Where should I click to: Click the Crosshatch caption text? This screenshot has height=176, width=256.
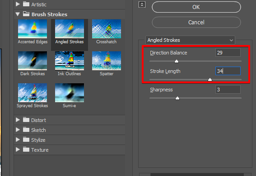coord(107,42)
